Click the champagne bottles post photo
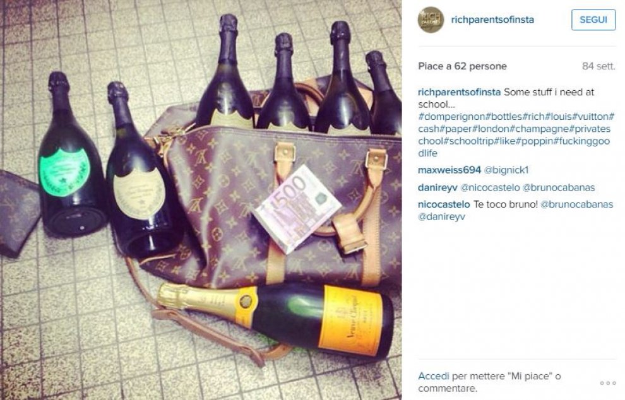The image size is (625, 400). (x=201, y=200)
